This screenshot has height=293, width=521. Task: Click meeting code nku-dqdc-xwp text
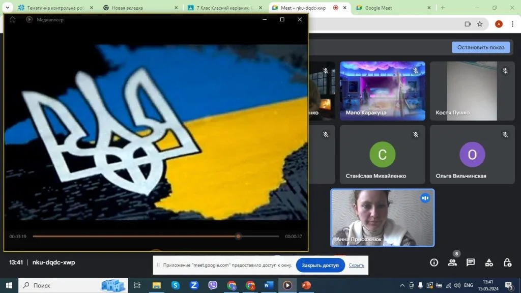pyautogui.click(x=54, y=262)
